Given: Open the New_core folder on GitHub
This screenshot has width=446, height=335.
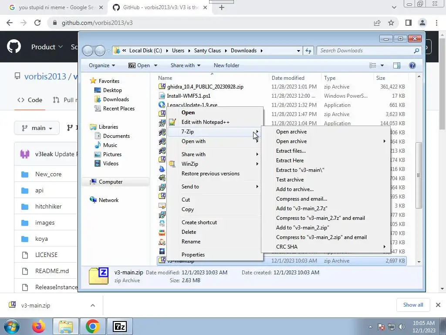Looking at the screenshot, I should coord(48,174).
